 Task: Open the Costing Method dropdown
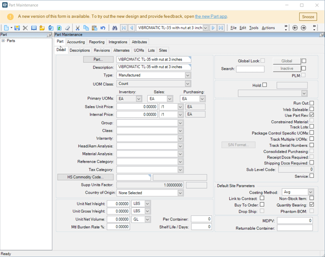click(310, 192)
